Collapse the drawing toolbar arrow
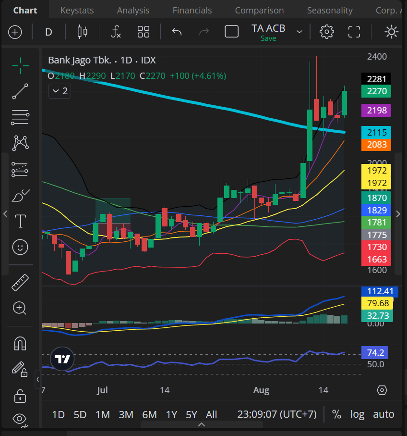407x436 pixels. click(x=38, y=379)
